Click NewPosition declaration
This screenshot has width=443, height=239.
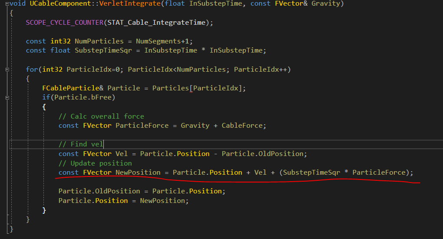coord(138,173)
